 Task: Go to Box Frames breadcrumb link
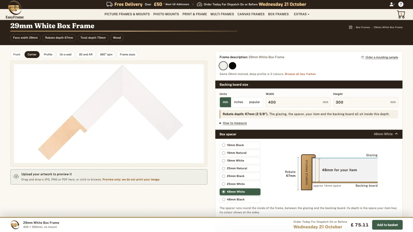coord(363,27)
